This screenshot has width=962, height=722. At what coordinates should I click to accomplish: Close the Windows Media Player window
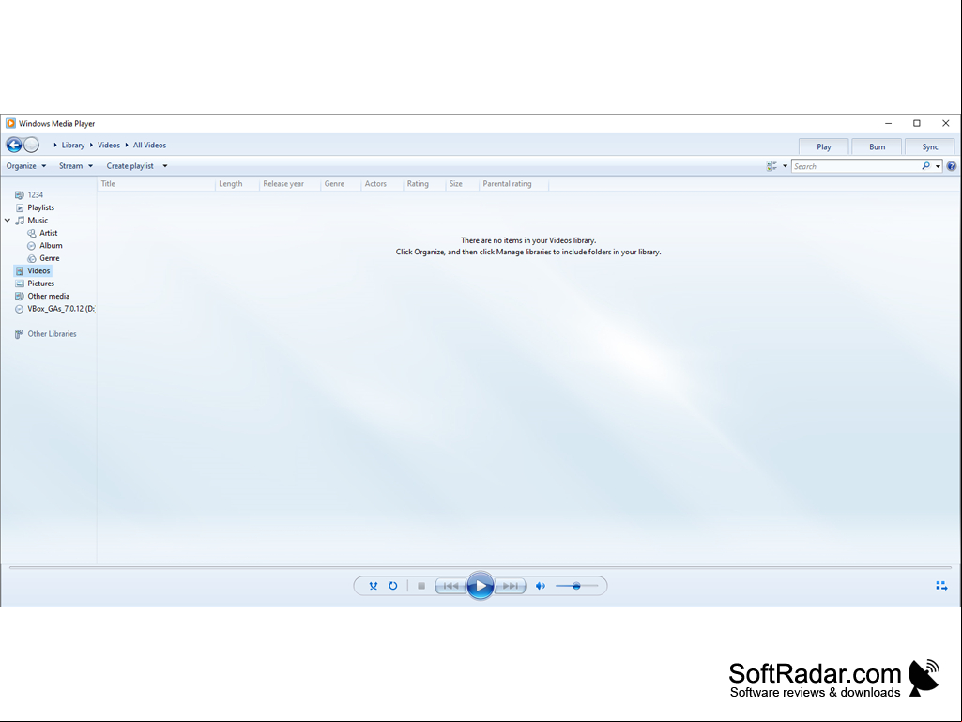(945, 123)
